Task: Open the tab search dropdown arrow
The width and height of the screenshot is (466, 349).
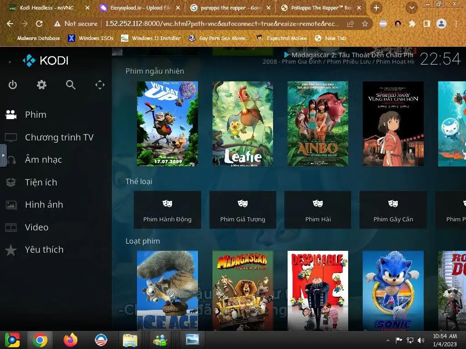Action: tap(411, 8)
